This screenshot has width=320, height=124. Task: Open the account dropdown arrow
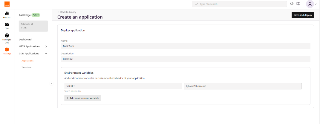point(316,4)
